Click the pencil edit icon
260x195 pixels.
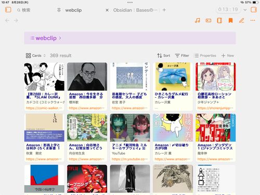tap(242, 21)
